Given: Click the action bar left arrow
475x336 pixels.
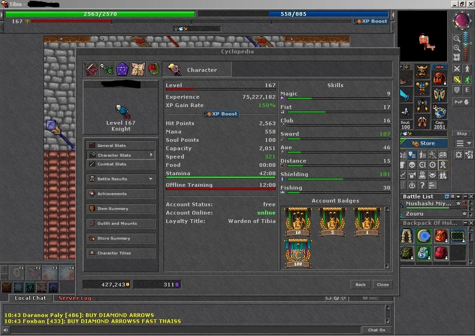Looking at the screenshot, I should [x=4, y=269].
